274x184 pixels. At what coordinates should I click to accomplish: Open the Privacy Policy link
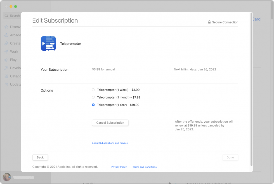119,167
